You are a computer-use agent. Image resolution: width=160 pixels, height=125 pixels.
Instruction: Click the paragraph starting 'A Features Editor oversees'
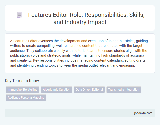(79, 53)
